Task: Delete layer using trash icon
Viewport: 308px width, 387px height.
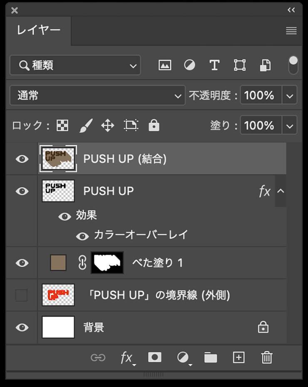Action: point(267,357)
